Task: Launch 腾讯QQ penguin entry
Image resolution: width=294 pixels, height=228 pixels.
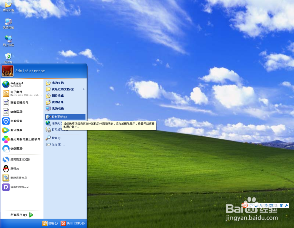Action: point(22,169)
